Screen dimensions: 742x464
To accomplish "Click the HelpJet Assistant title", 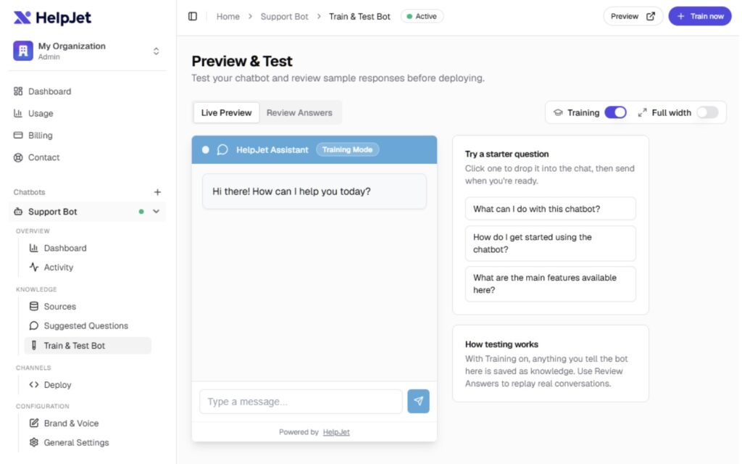I will (272, 150).
